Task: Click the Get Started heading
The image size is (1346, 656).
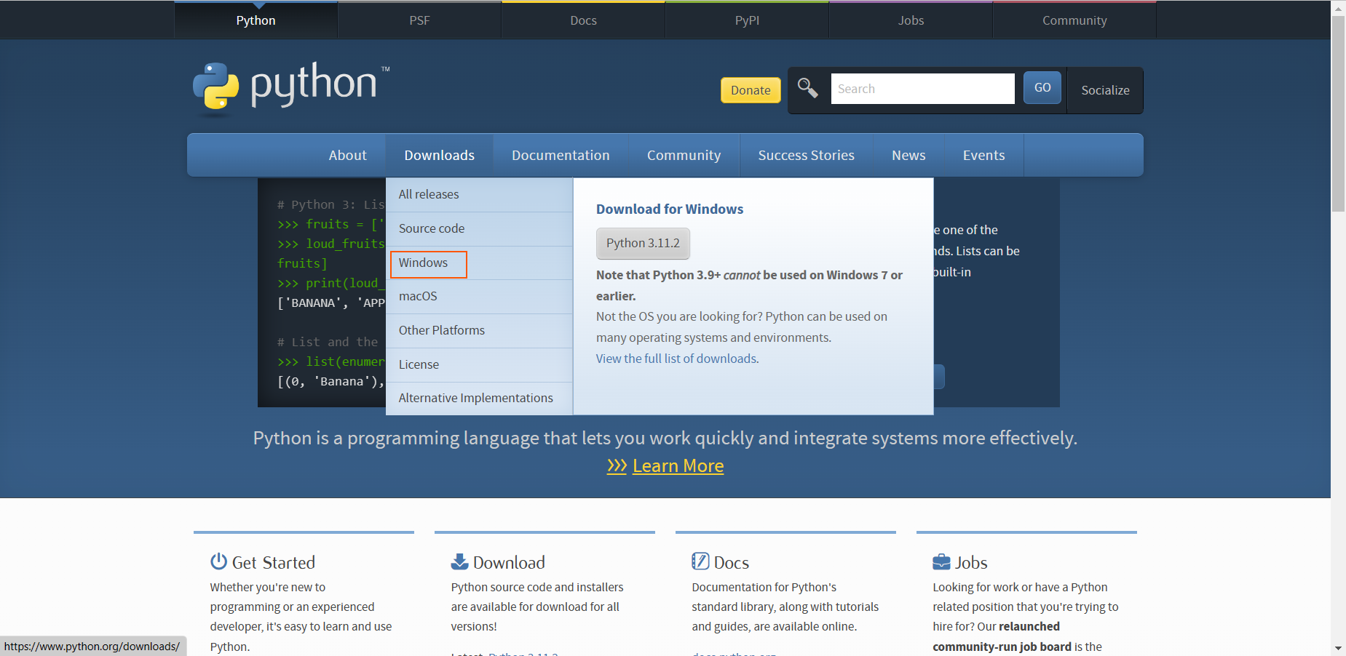Action: (x=274, y=562)
